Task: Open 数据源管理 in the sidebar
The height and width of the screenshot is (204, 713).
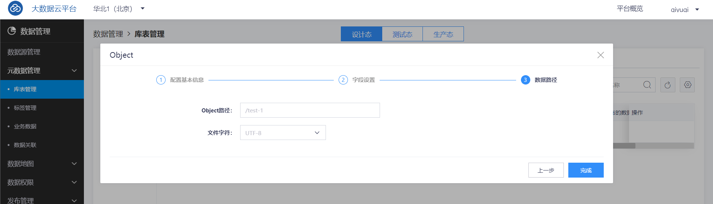Action: point(42,52)
